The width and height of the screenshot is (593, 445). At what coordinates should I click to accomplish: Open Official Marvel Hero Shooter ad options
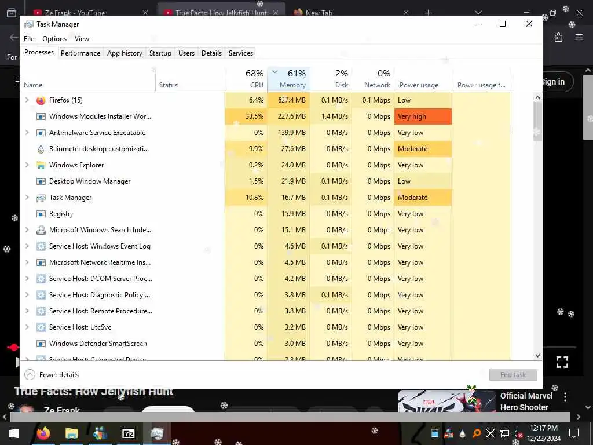pyautogui.click(x=565, y=397)
